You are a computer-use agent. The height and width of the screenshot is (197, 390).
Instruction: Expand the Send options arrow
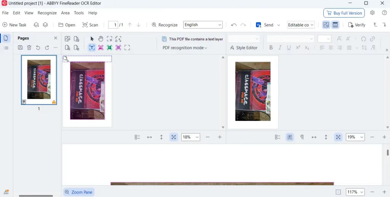click(278, 25)
